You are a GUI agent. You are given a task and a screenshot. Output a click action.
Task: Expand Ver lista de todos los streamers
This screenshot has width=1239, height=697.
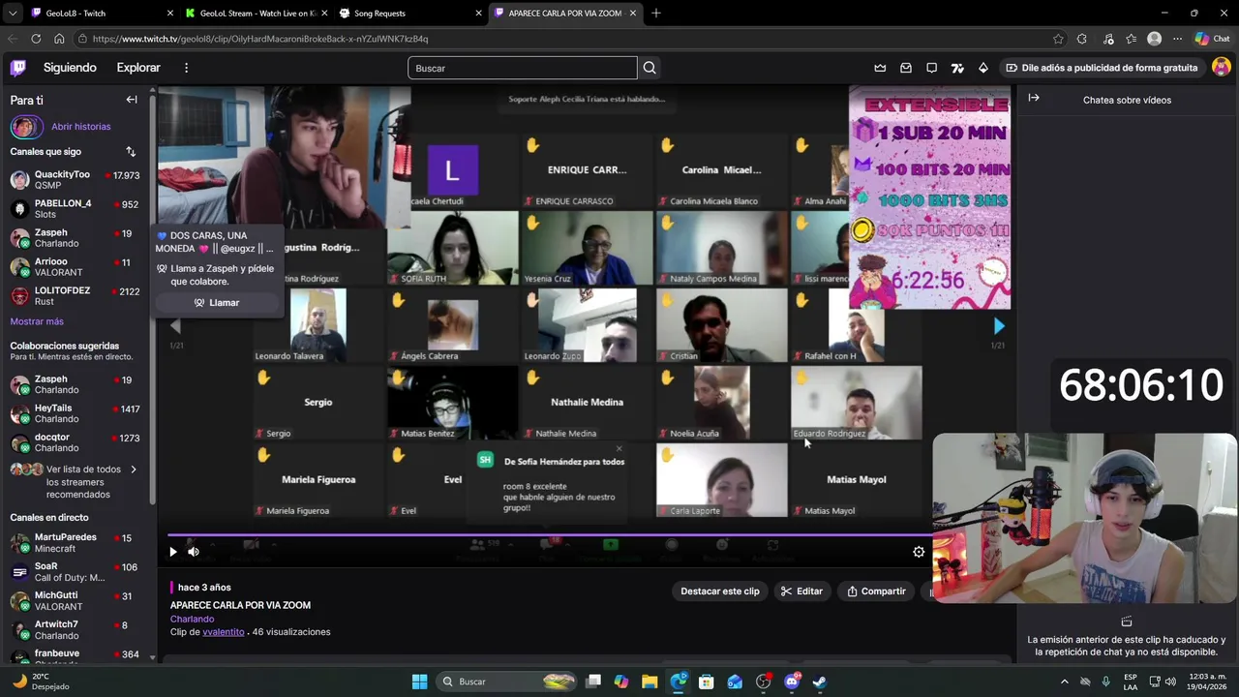pos(76,482)
